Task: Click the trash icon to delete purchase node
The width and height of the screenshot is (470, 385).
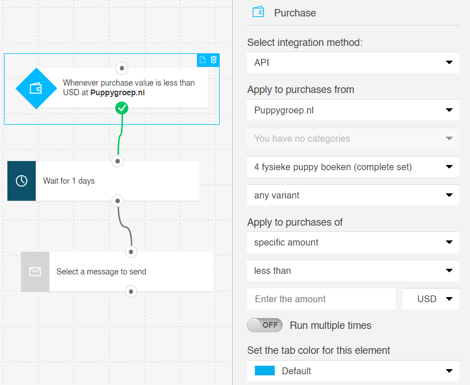Action: pos(213,60)
